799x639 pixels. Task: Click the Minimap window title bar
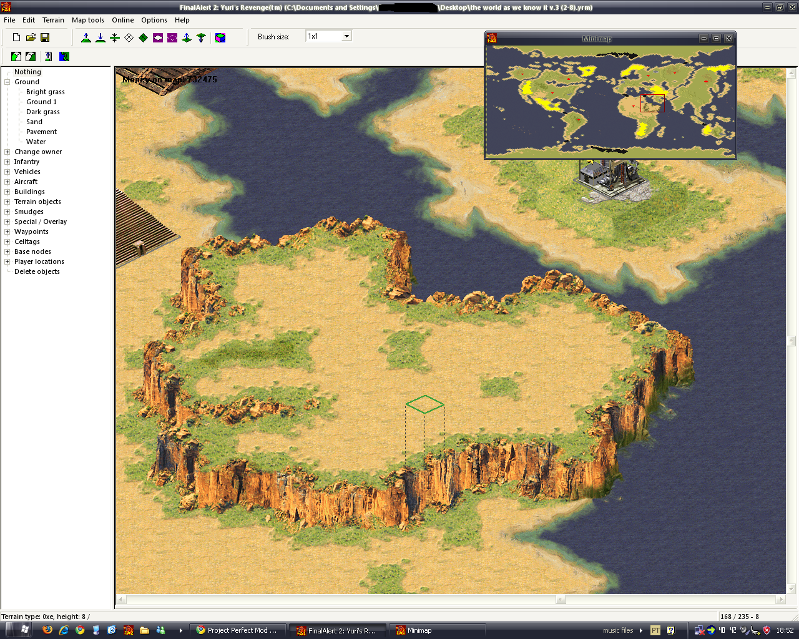click(597, 39)
